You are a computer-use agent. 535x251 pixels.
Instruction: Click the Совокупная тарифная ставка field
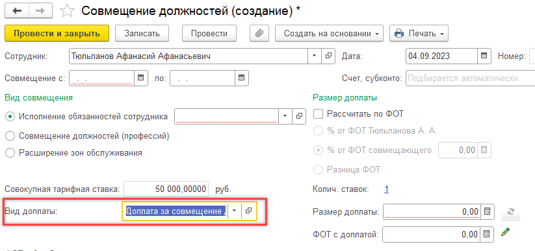click(x=166, y=189)
